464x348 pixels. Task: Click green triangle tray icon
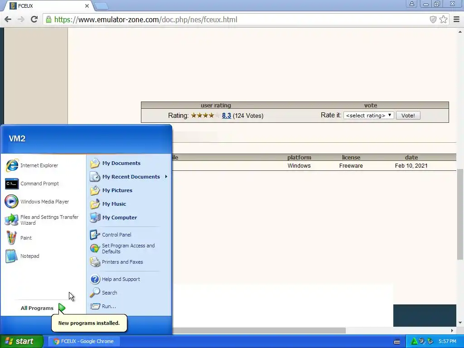point(414,341)
